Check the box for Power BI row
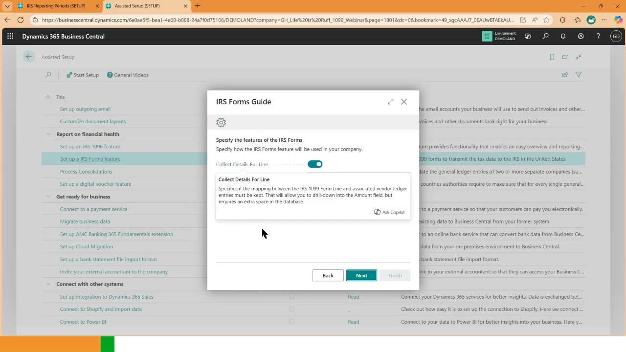Viewport: 626px width, 352px height. coord(291,322)
